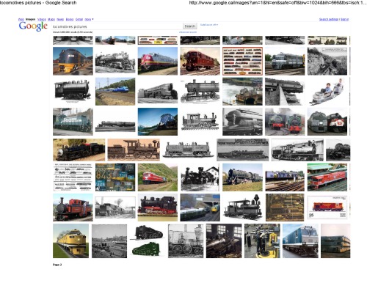Viewport: 367px width, 283px height.
Task: Open Search settings link
Action: pyautogui.click(x=329, y=19)
